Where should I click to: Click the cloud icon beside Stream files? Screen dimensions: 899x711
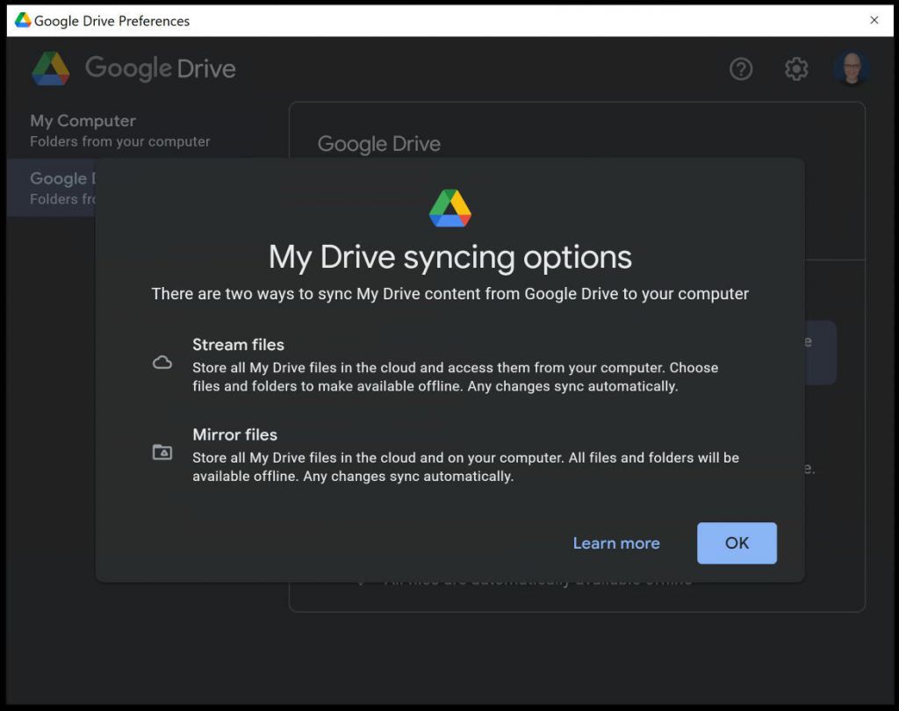(162, 362)
